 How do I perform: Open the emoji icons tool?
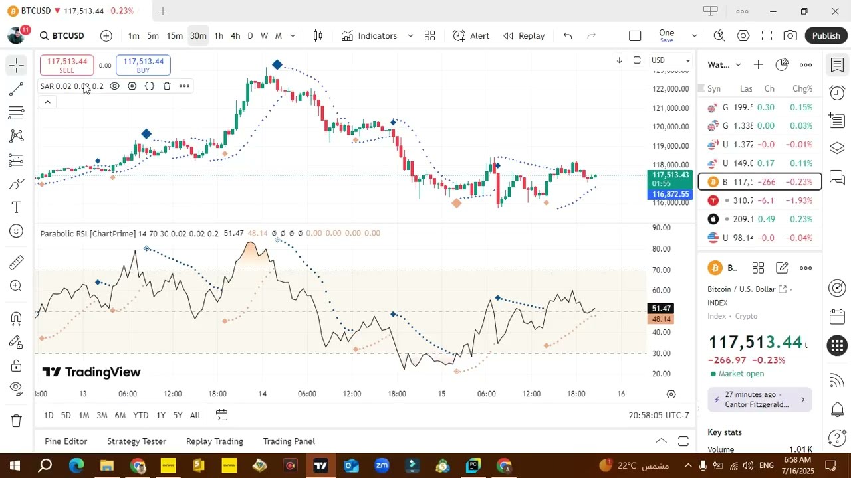[17, 231]
